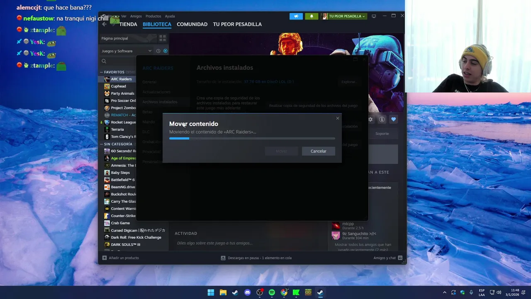Click mtcpp friend avatar

coord(336,225)
